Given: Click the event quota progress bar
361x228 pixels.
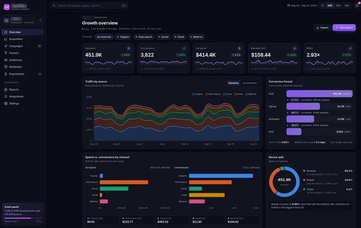Looking at the screenshot, I should point(23,218).
